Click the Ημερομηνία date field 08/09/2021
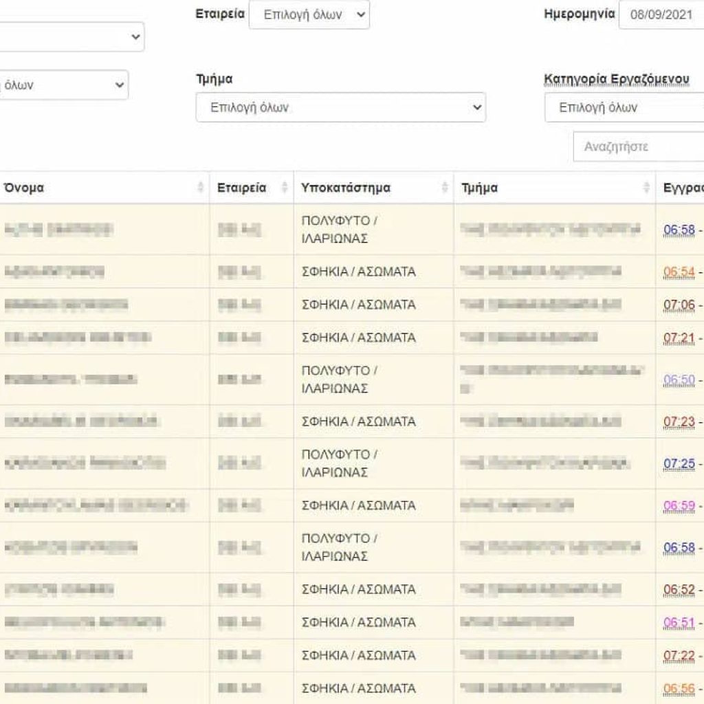 661,15
